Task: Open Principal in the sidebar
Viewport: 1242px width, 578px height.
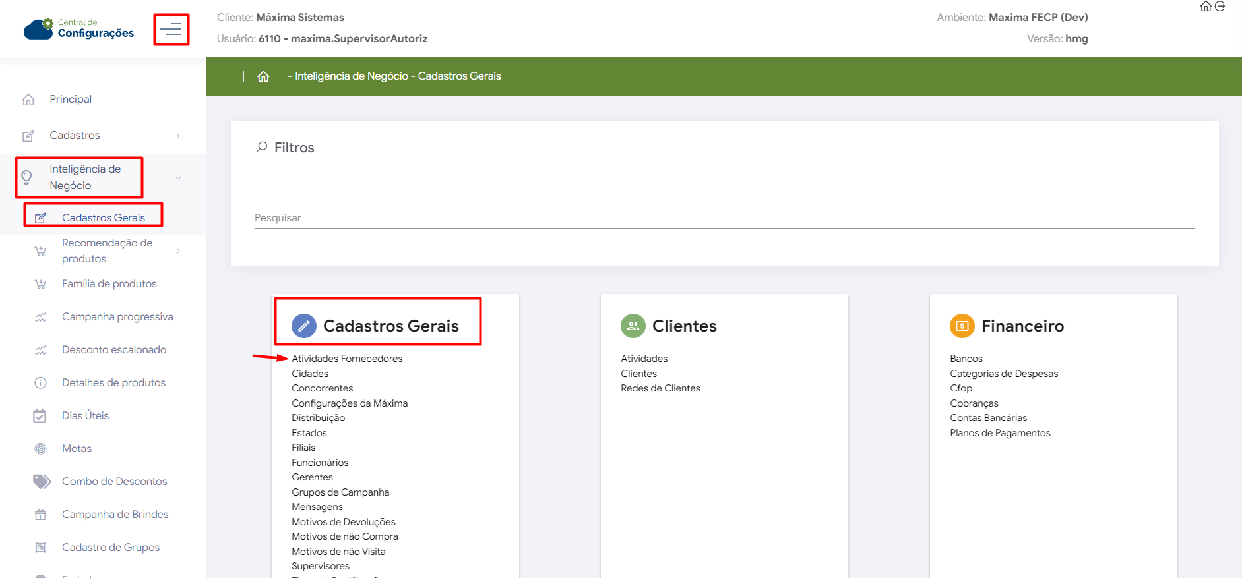Action: 71,100
